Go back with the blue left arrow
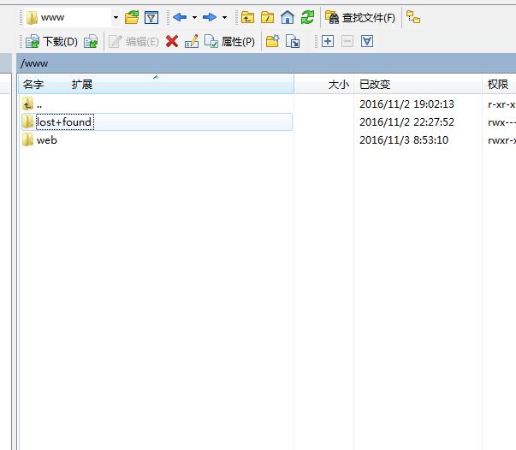The height and width of the screenshot is (450, 516). (x=180, y=17)
